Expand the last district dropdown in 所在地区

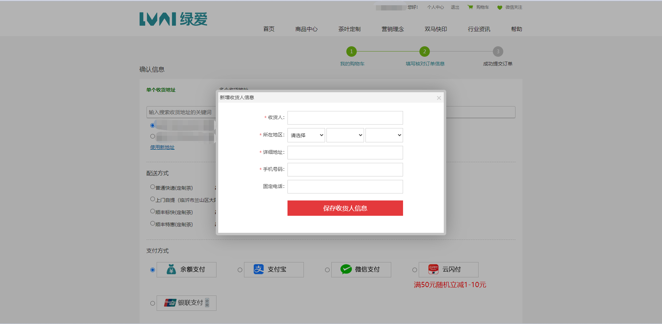pyautogui.click(x=384, y=135)
